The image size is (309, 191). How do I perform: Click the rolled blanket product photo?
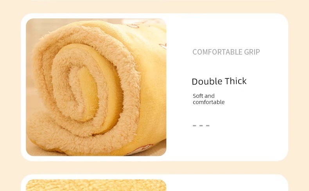[x=96, y=87]
